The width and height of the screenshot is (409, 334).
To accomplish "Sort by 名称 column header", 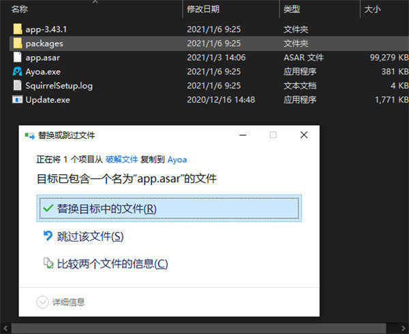I will tap(20, 10).
